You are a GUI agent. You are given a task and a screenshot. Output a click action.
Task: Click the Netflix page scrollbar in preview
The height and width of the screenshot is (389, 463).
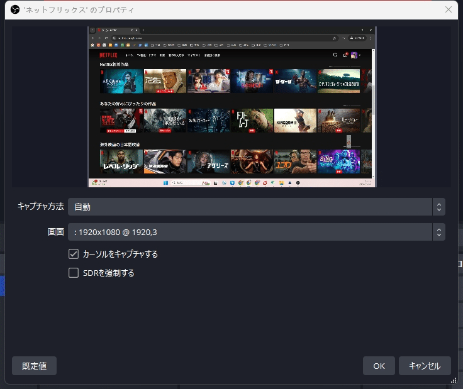pos(373,101)
